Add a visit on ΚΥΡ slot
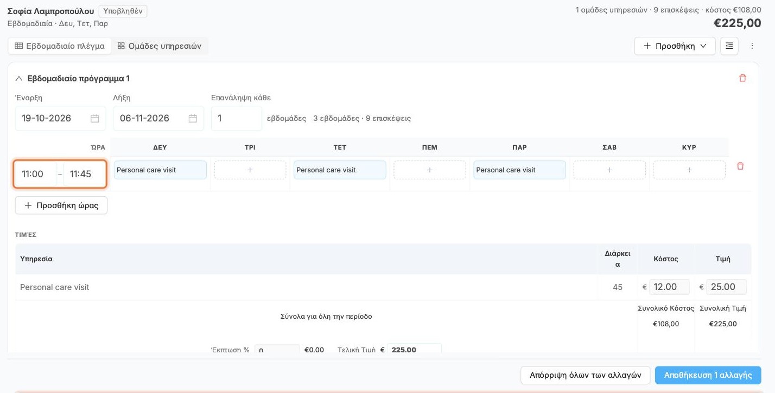 coord(689,170)
